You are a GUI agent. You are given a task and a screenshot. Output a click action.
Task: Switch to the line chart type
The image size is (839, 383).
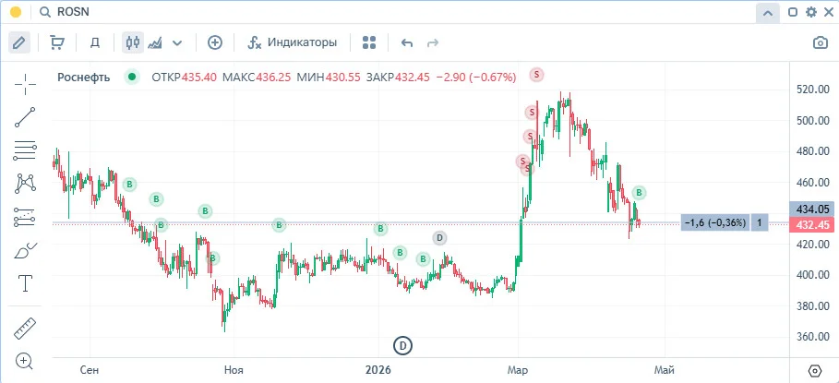tap(155, 42)
